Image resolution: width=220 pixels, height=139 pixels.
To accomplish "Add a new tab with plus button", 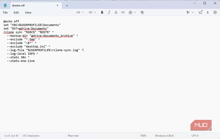I will [x=67, y=6].
